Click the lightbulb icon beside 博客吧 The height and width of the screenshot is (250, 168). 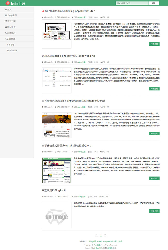click(x=7, y=45)
